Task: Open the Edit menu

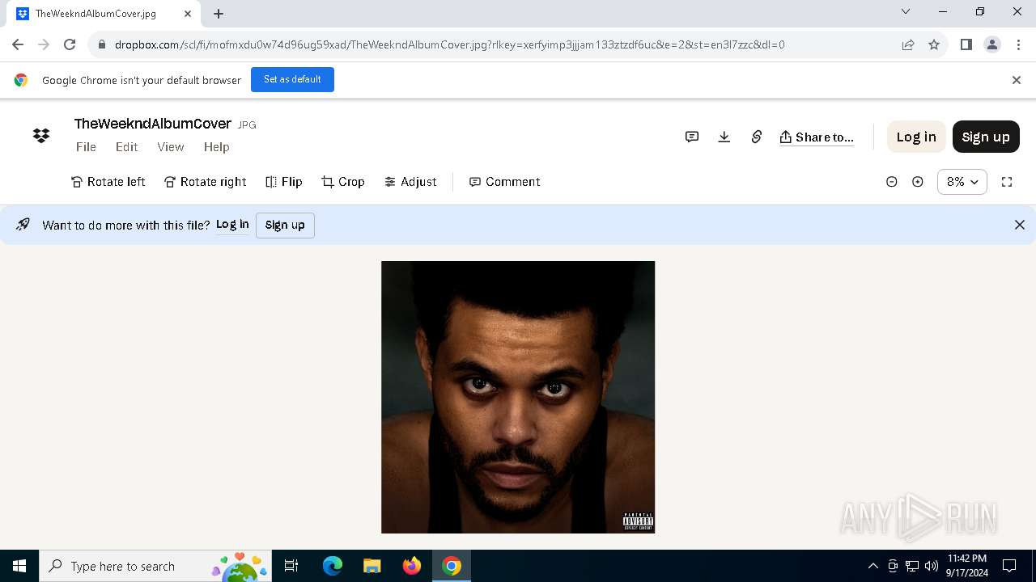Action: (126, 147)
